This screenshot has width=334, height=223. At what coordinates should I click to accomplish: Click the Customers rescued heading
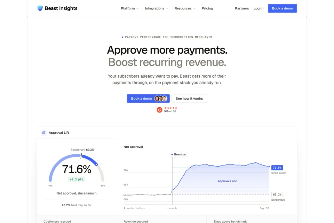[57, 222]
